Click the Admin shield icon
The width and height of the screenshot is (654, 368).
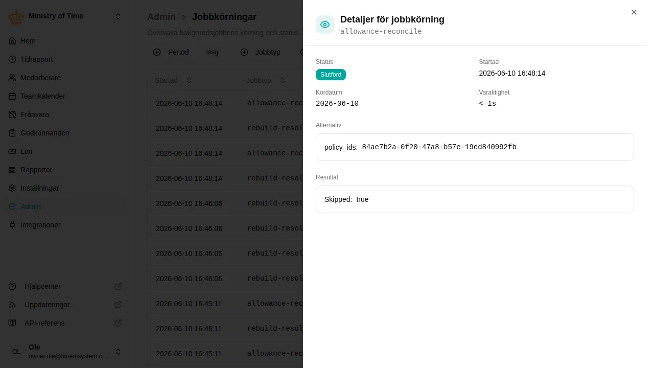click(12, 206)
